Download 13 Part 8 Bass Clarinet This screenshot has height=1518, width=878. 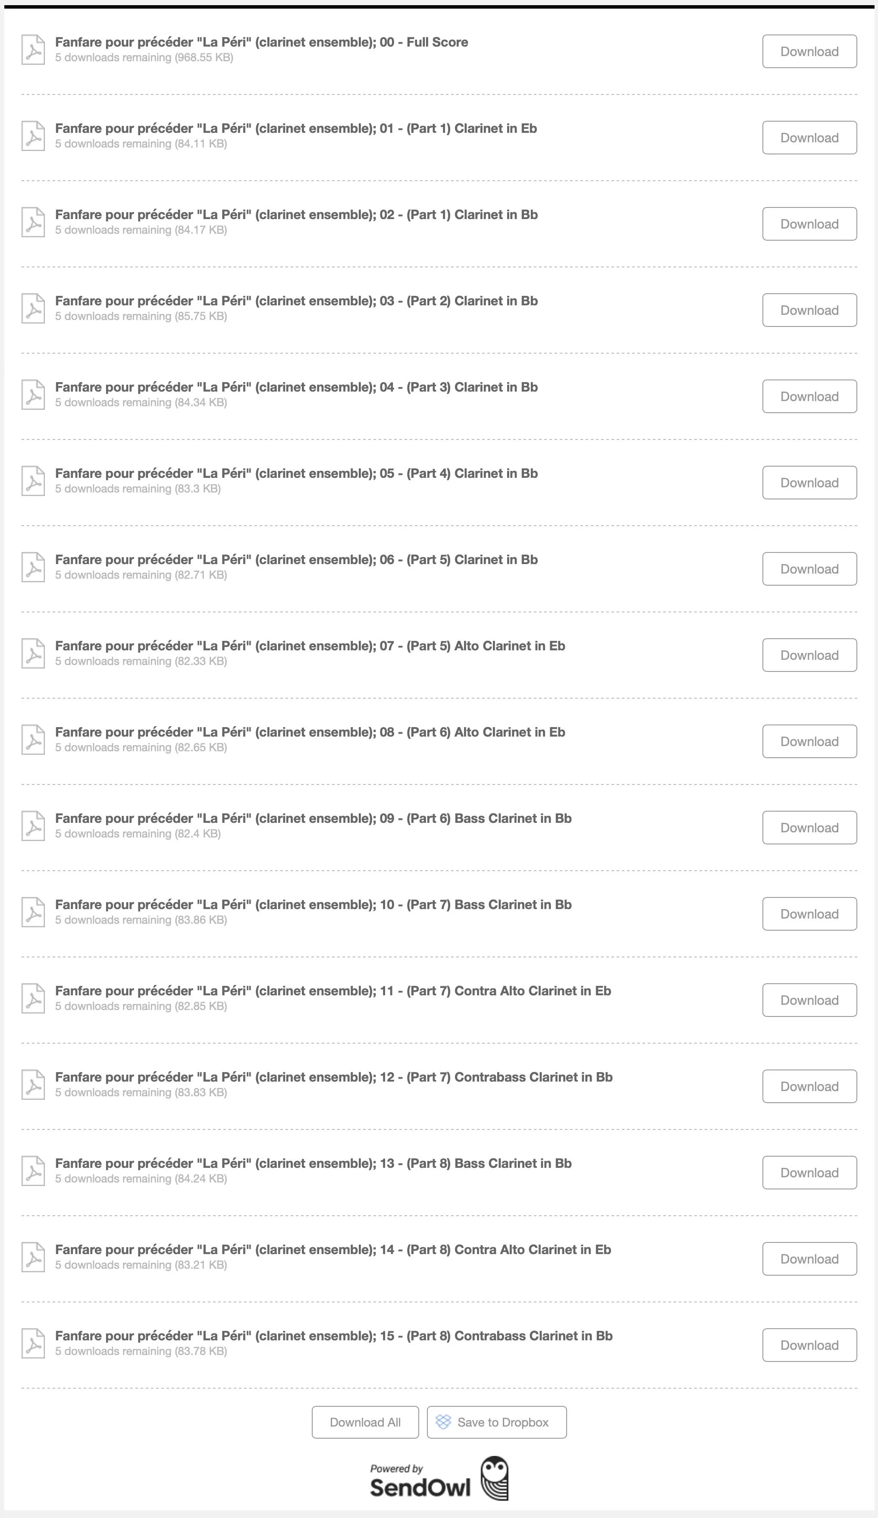(x=809, y=1172)
